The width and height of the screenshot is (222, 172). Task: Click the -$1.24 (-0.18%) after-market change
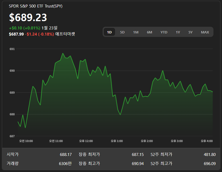click(39, 34)
